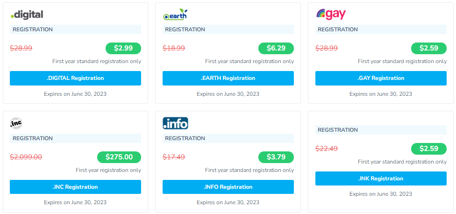The width and height of the screenshot is (456, 214).
Task: Click the $2.59 .gay price badge
Action: (429, 48)
